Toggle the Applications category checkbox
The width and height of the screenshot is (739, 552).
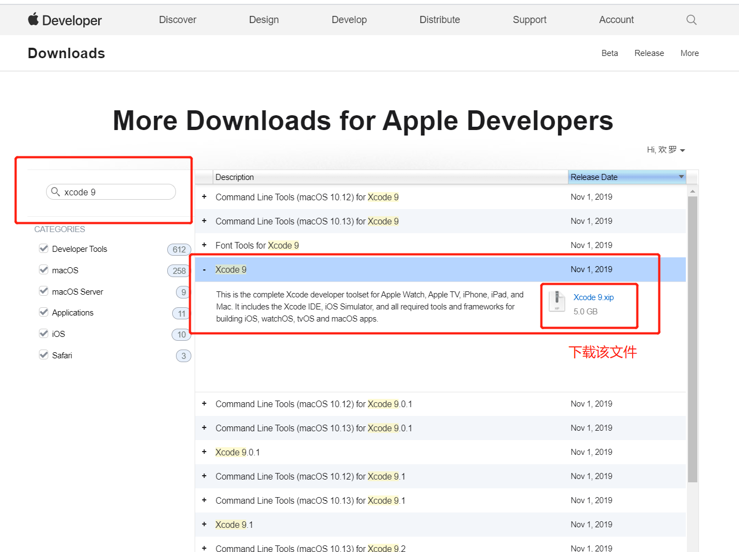pyautogui.click(x=44, y=312)
